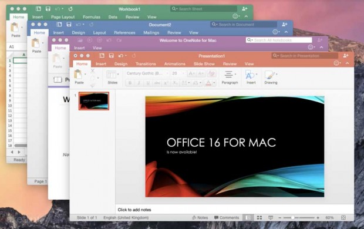The image size is (364, 229).
Task: Click the Undo icon in PowerPoint title bar
Action: (x=121, y=56)
